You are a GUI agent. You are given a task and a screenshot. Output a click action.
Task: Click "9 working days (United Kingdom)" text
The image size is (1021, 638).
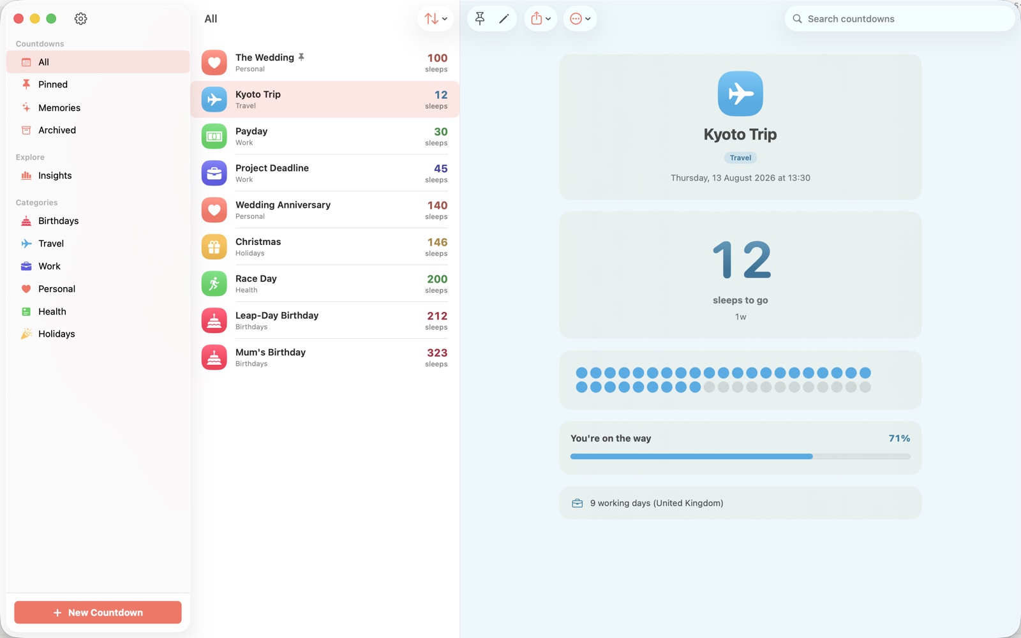click(657, 503)
